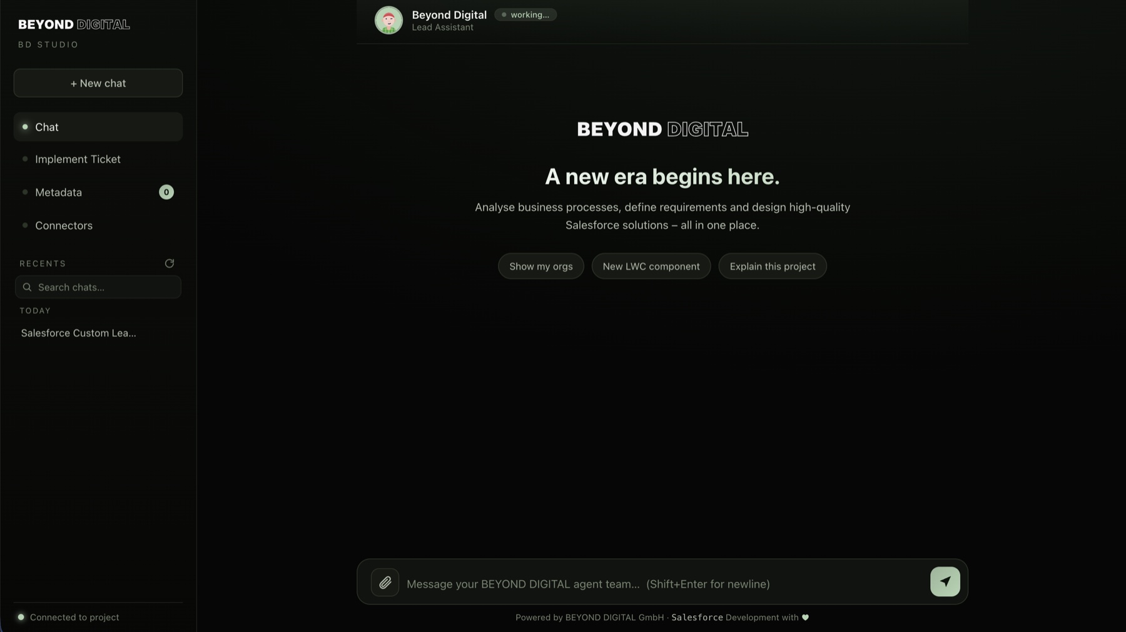The height and width of the screenshot is (632, 1126).
Task: Open the Chat section in sidebar
Action: (x=98, y=127)
